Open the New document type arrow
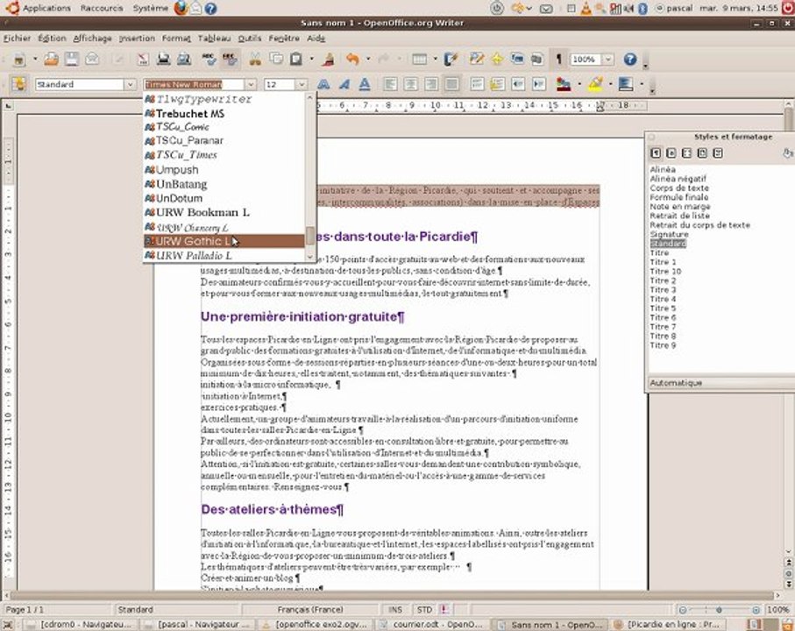The width and height of the screenshot is (795, 631). [34, 60]
